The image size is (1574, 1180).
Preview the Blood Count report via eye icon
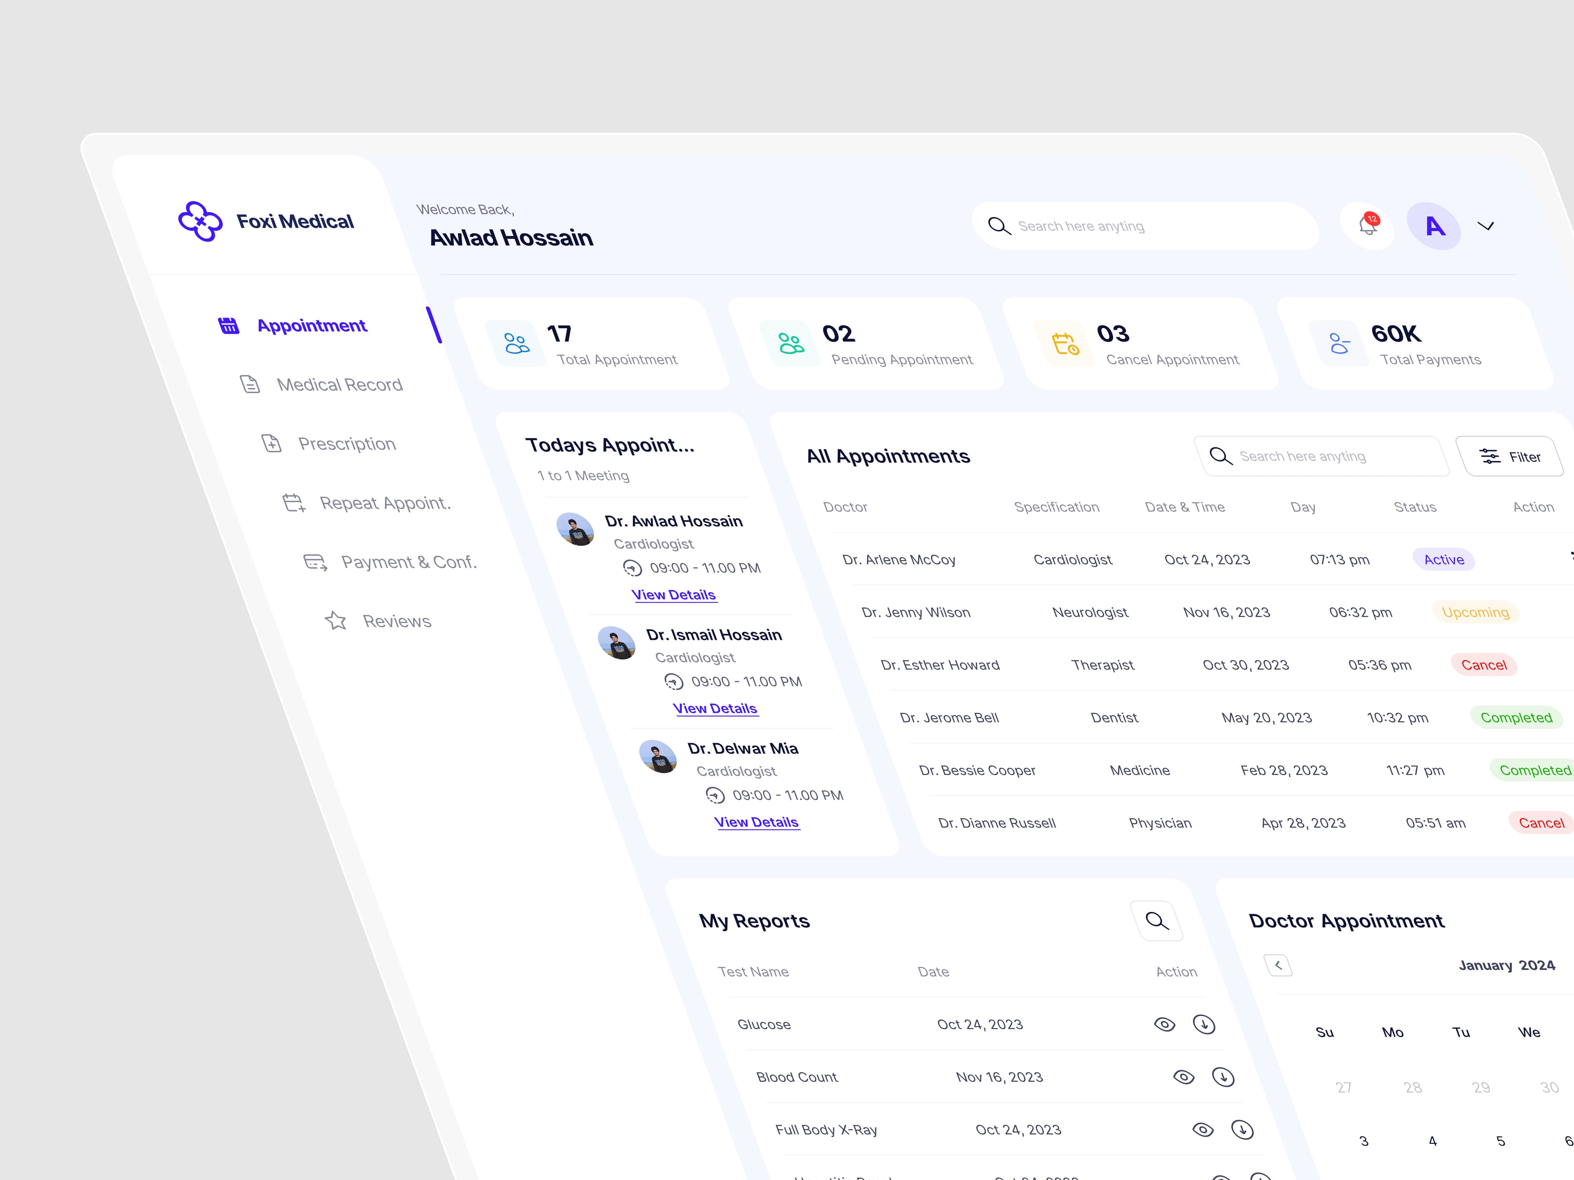1184,1077
